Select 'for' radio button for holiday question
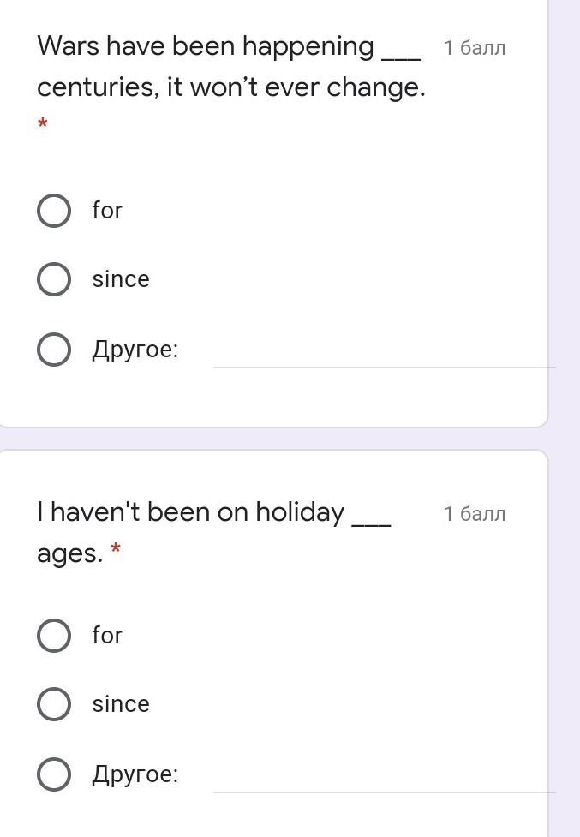580x837 pixels. coord(54,635)
